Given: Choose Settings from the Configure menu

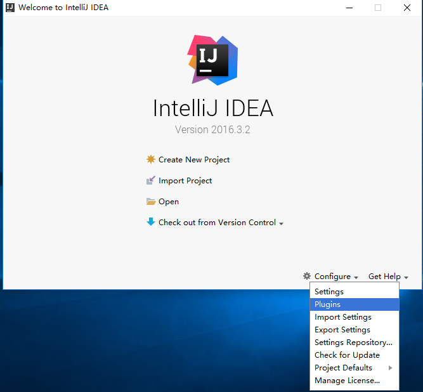Looking at the screenshot, I should click(x=355, y=292).
